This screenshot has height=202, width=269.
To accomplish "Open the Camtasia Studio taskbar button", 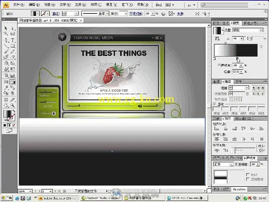I will click(101, 198).
